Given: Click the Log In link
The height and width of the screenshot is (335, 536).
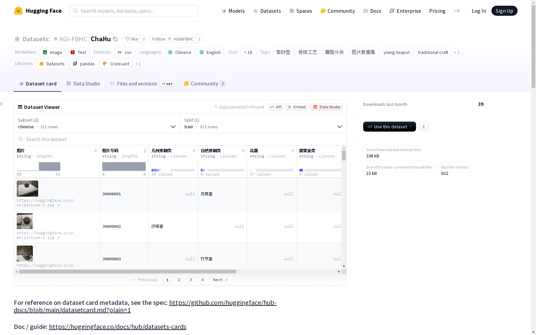Looking at the screenshot, I should [x=479, y=11].
